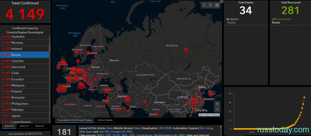Click the large red circle near Baghdad
This screenshot has height=136, width=311.
click(128, 99)
